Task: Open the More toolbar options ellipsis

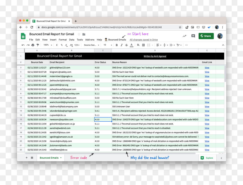Action: point(186,45)
